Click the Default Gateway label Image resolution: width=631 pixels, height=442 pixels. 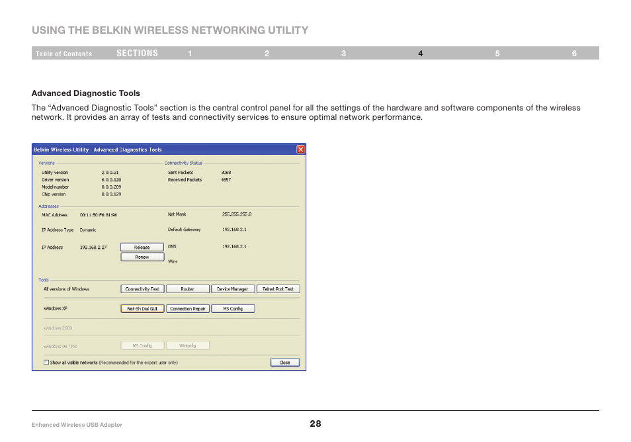[x=184, y=230]
